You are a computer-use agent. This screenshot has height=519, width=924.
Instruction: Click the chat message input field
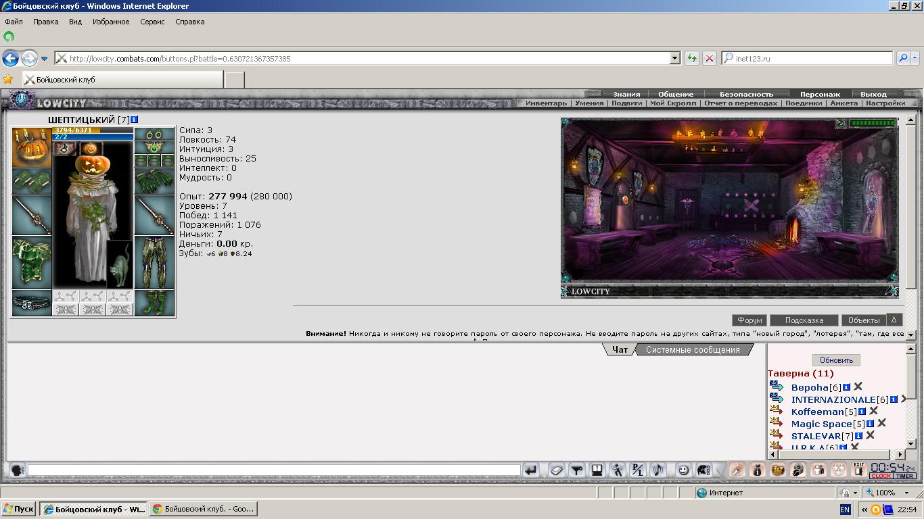pyautogui.click(x=274, y=470)
